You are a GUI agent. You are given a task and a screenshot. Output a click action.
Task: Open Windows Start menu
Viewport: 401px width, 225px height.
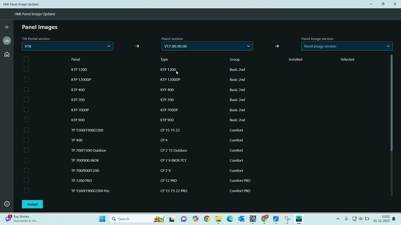[x=102, y=219]
